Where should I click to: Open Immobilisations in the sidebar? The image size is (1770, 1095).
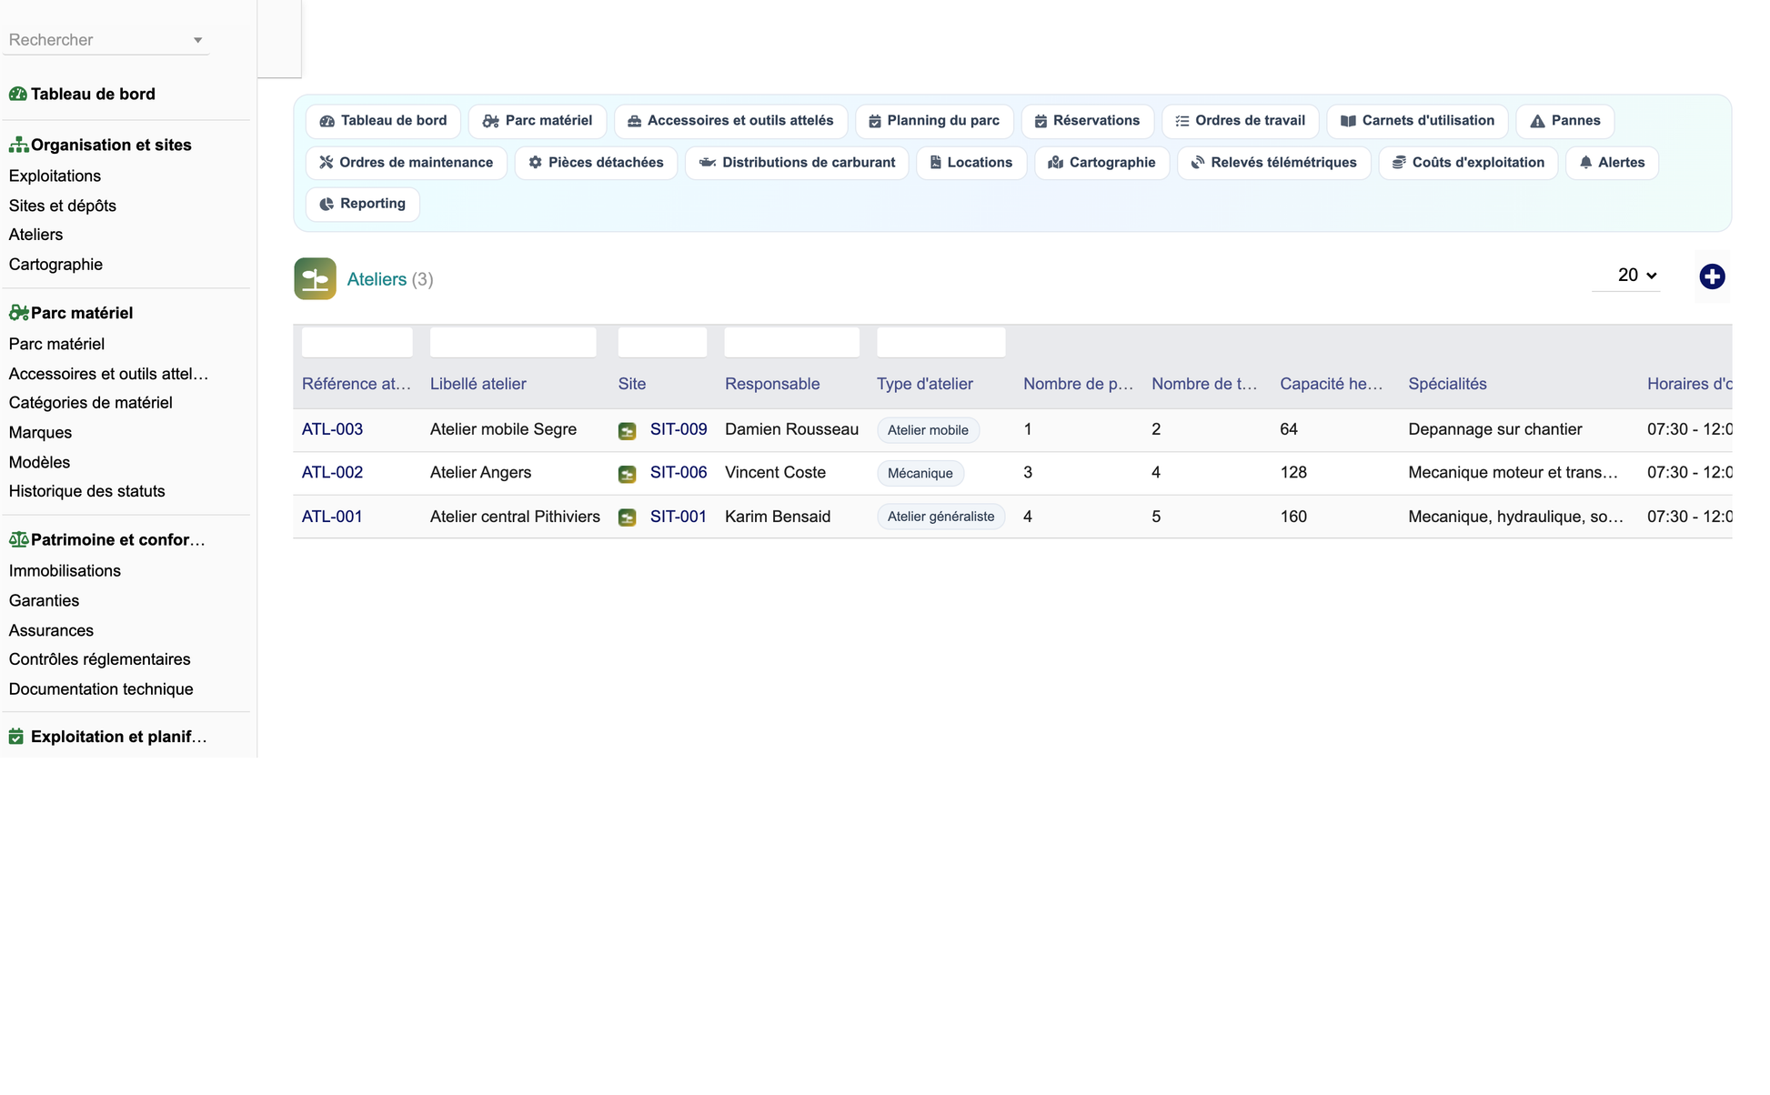coord(65,571)
